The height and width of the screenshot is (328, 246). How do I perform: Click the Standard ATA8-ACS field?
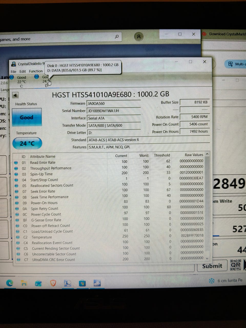(149, 140)
